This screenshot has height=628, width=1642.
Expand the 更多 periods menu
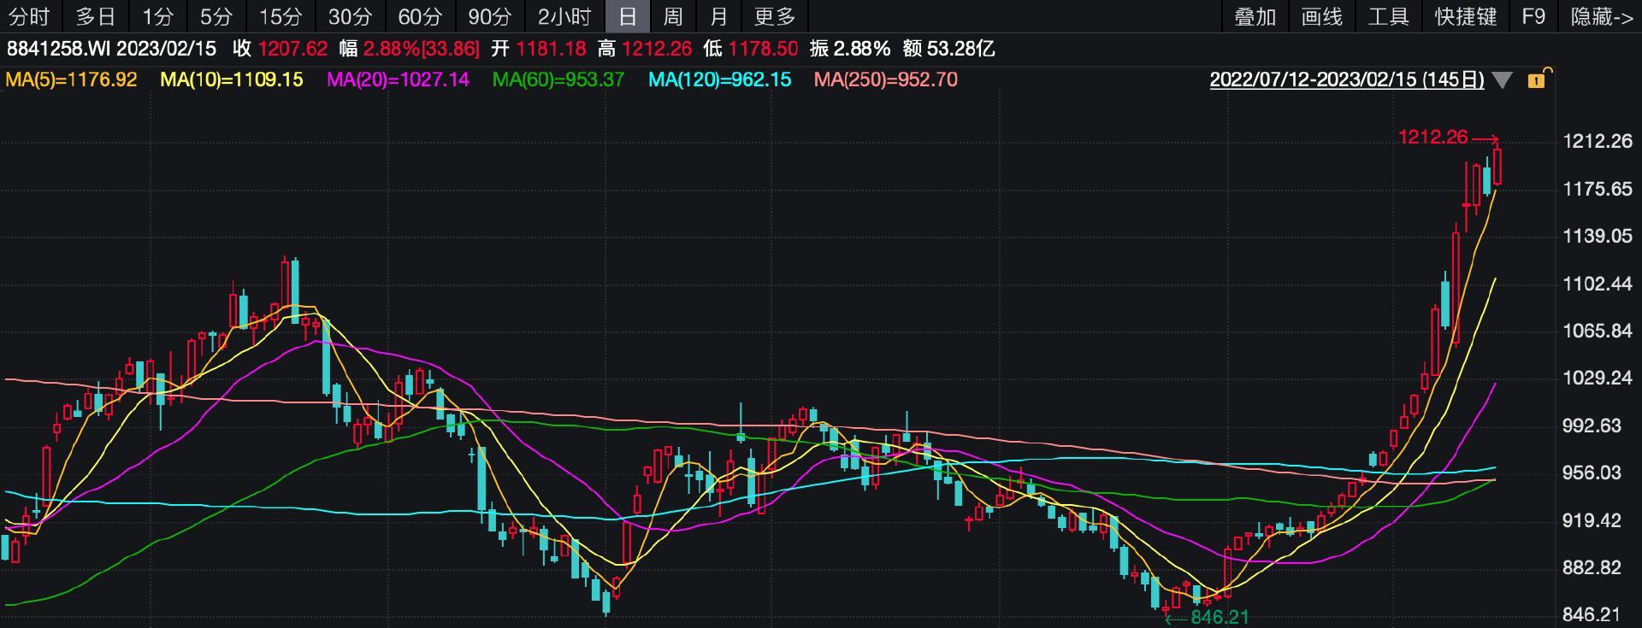coord(775,16)
